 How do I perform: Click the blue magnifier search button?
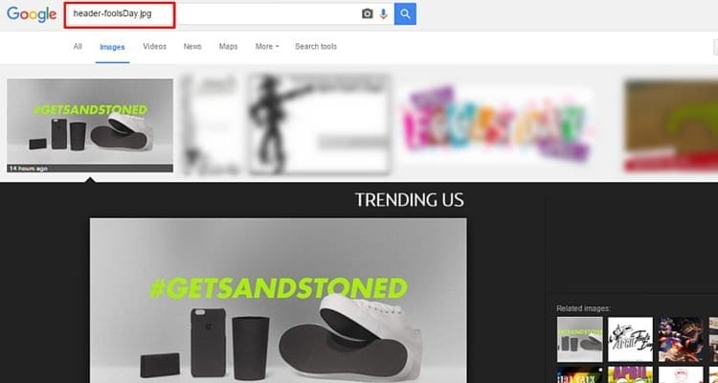pos(405,13)
